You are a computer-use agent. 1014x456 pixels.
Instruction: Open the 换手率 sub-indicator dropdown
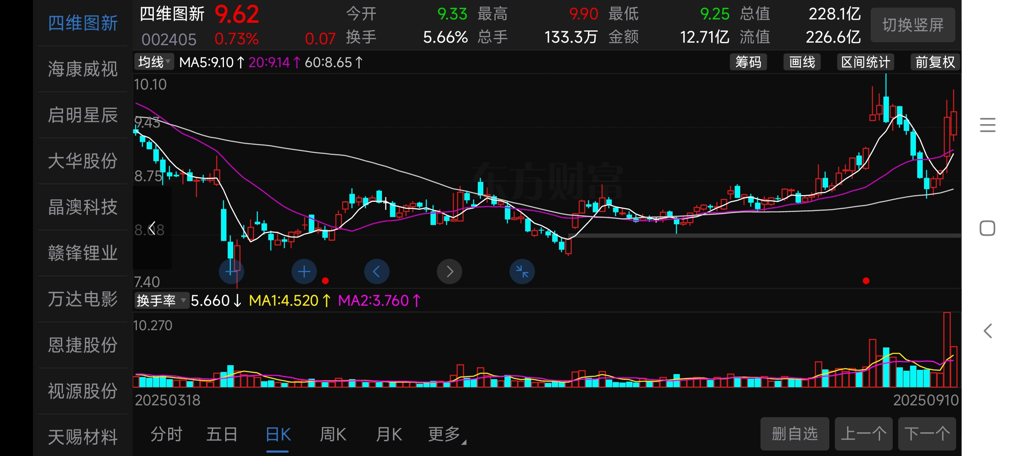161,300
